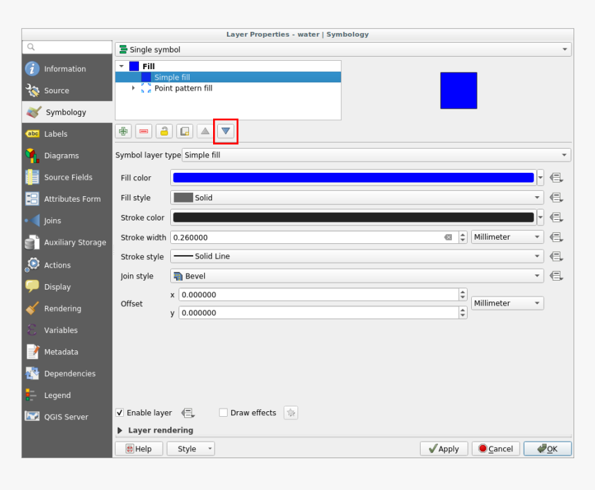595x490 pixels.
Task: Expand the Point pattern fill entry
Action: point(134,88)
